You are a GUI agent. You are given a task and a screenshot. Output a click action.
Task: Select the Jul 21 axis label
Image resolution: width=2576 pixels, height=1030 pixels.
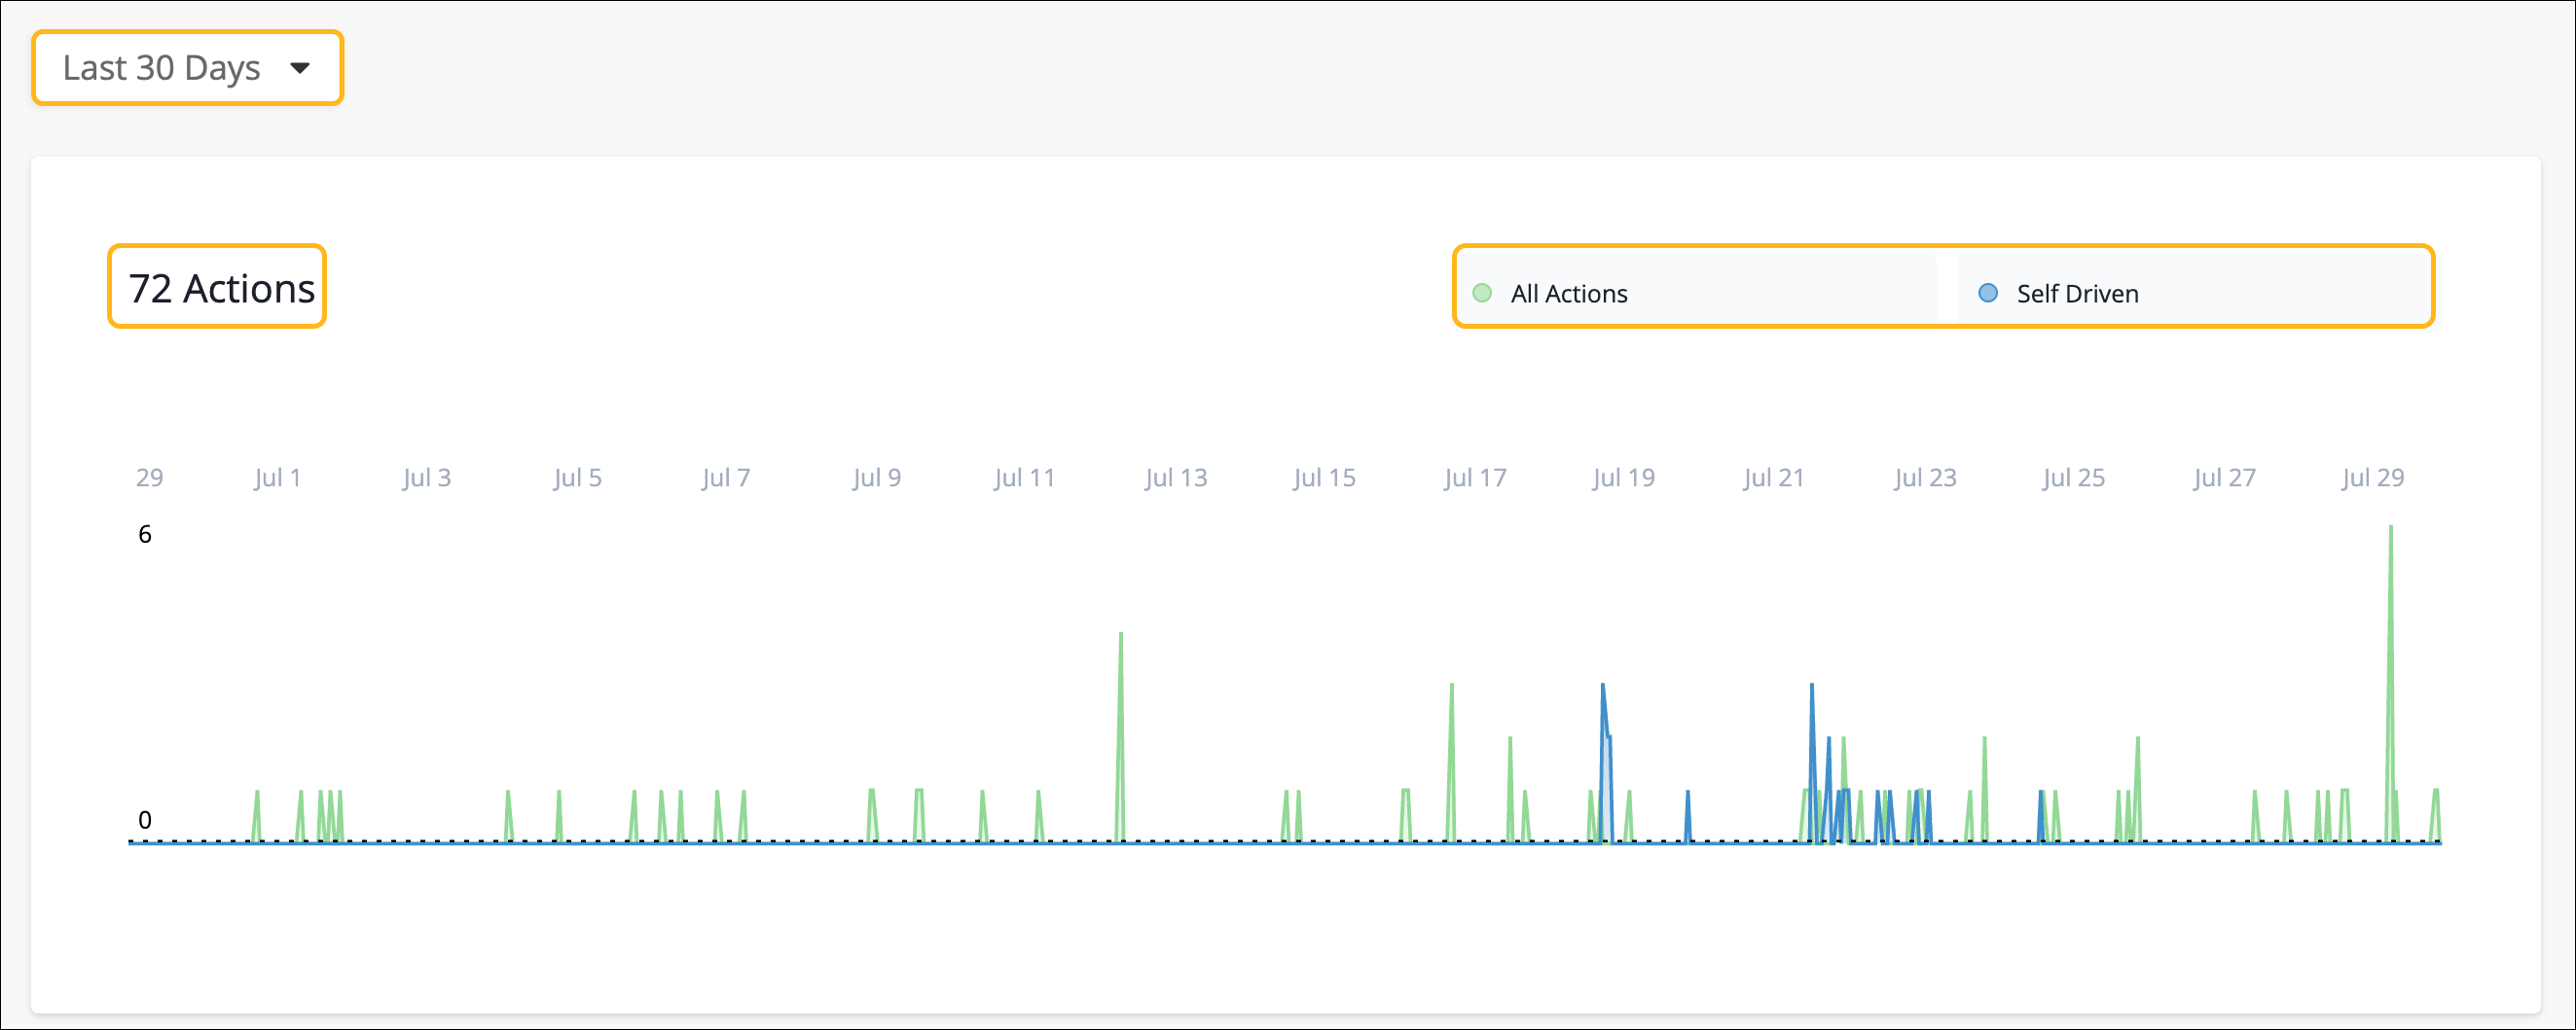pos(1773,478)
